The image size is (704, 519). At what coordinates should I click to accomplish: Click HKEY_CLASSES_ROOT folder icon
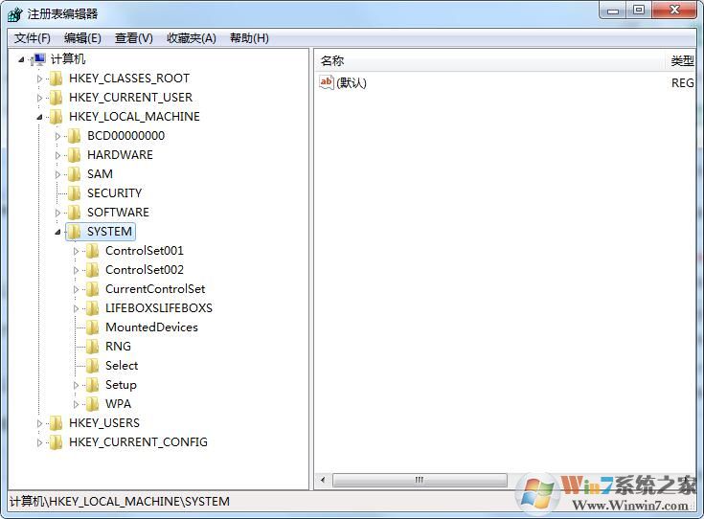coord(56,79)
